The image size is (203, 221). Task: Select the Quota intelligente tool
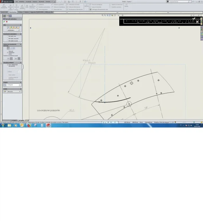click(x=4, y=6)
